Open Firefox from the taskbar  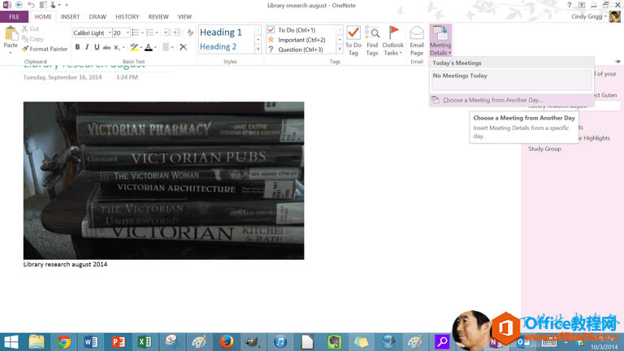coord(227,342)
